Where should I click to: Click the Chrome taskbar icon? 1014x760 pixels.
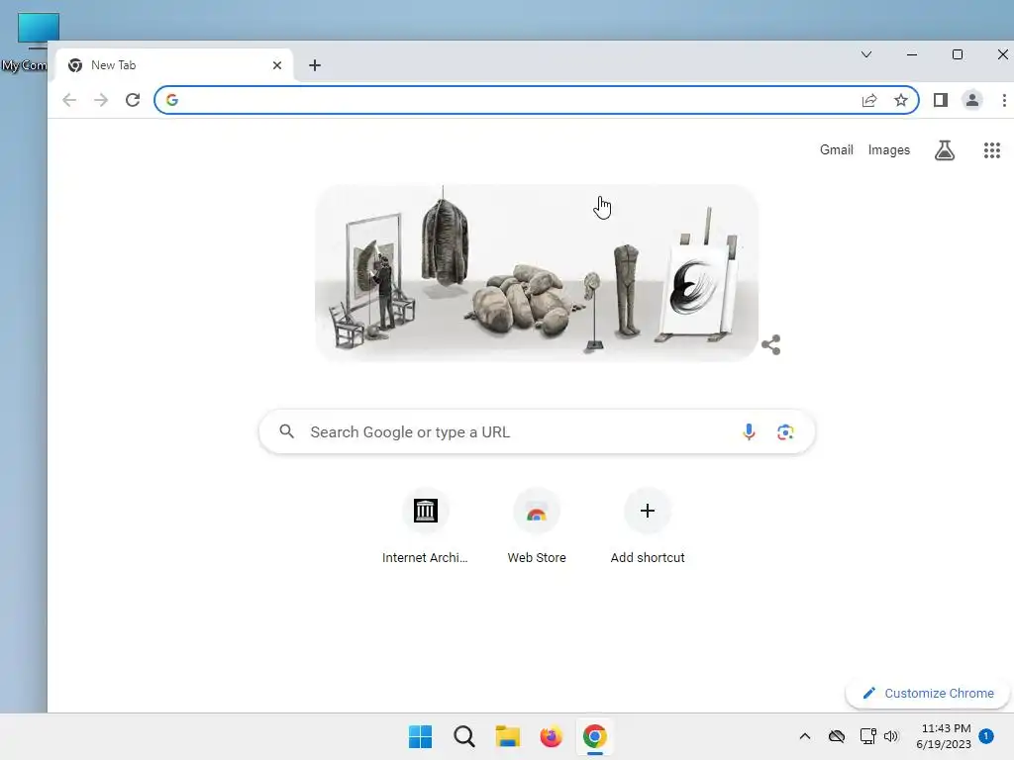(x=594, y=736)
